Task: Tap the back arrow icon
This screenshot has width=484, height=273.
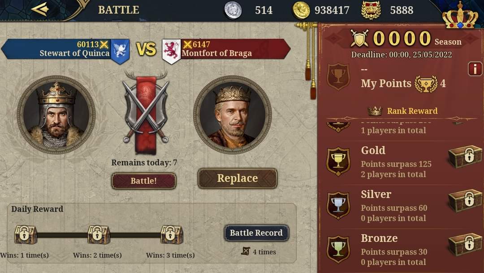Action: [x=39, y=9]
